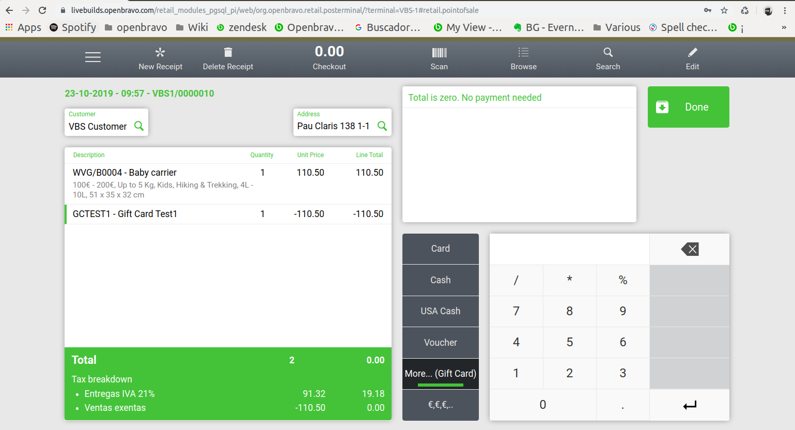Click the browser back arrow
The height and width of the screenshot is (430, 795).
click(9, 10)
